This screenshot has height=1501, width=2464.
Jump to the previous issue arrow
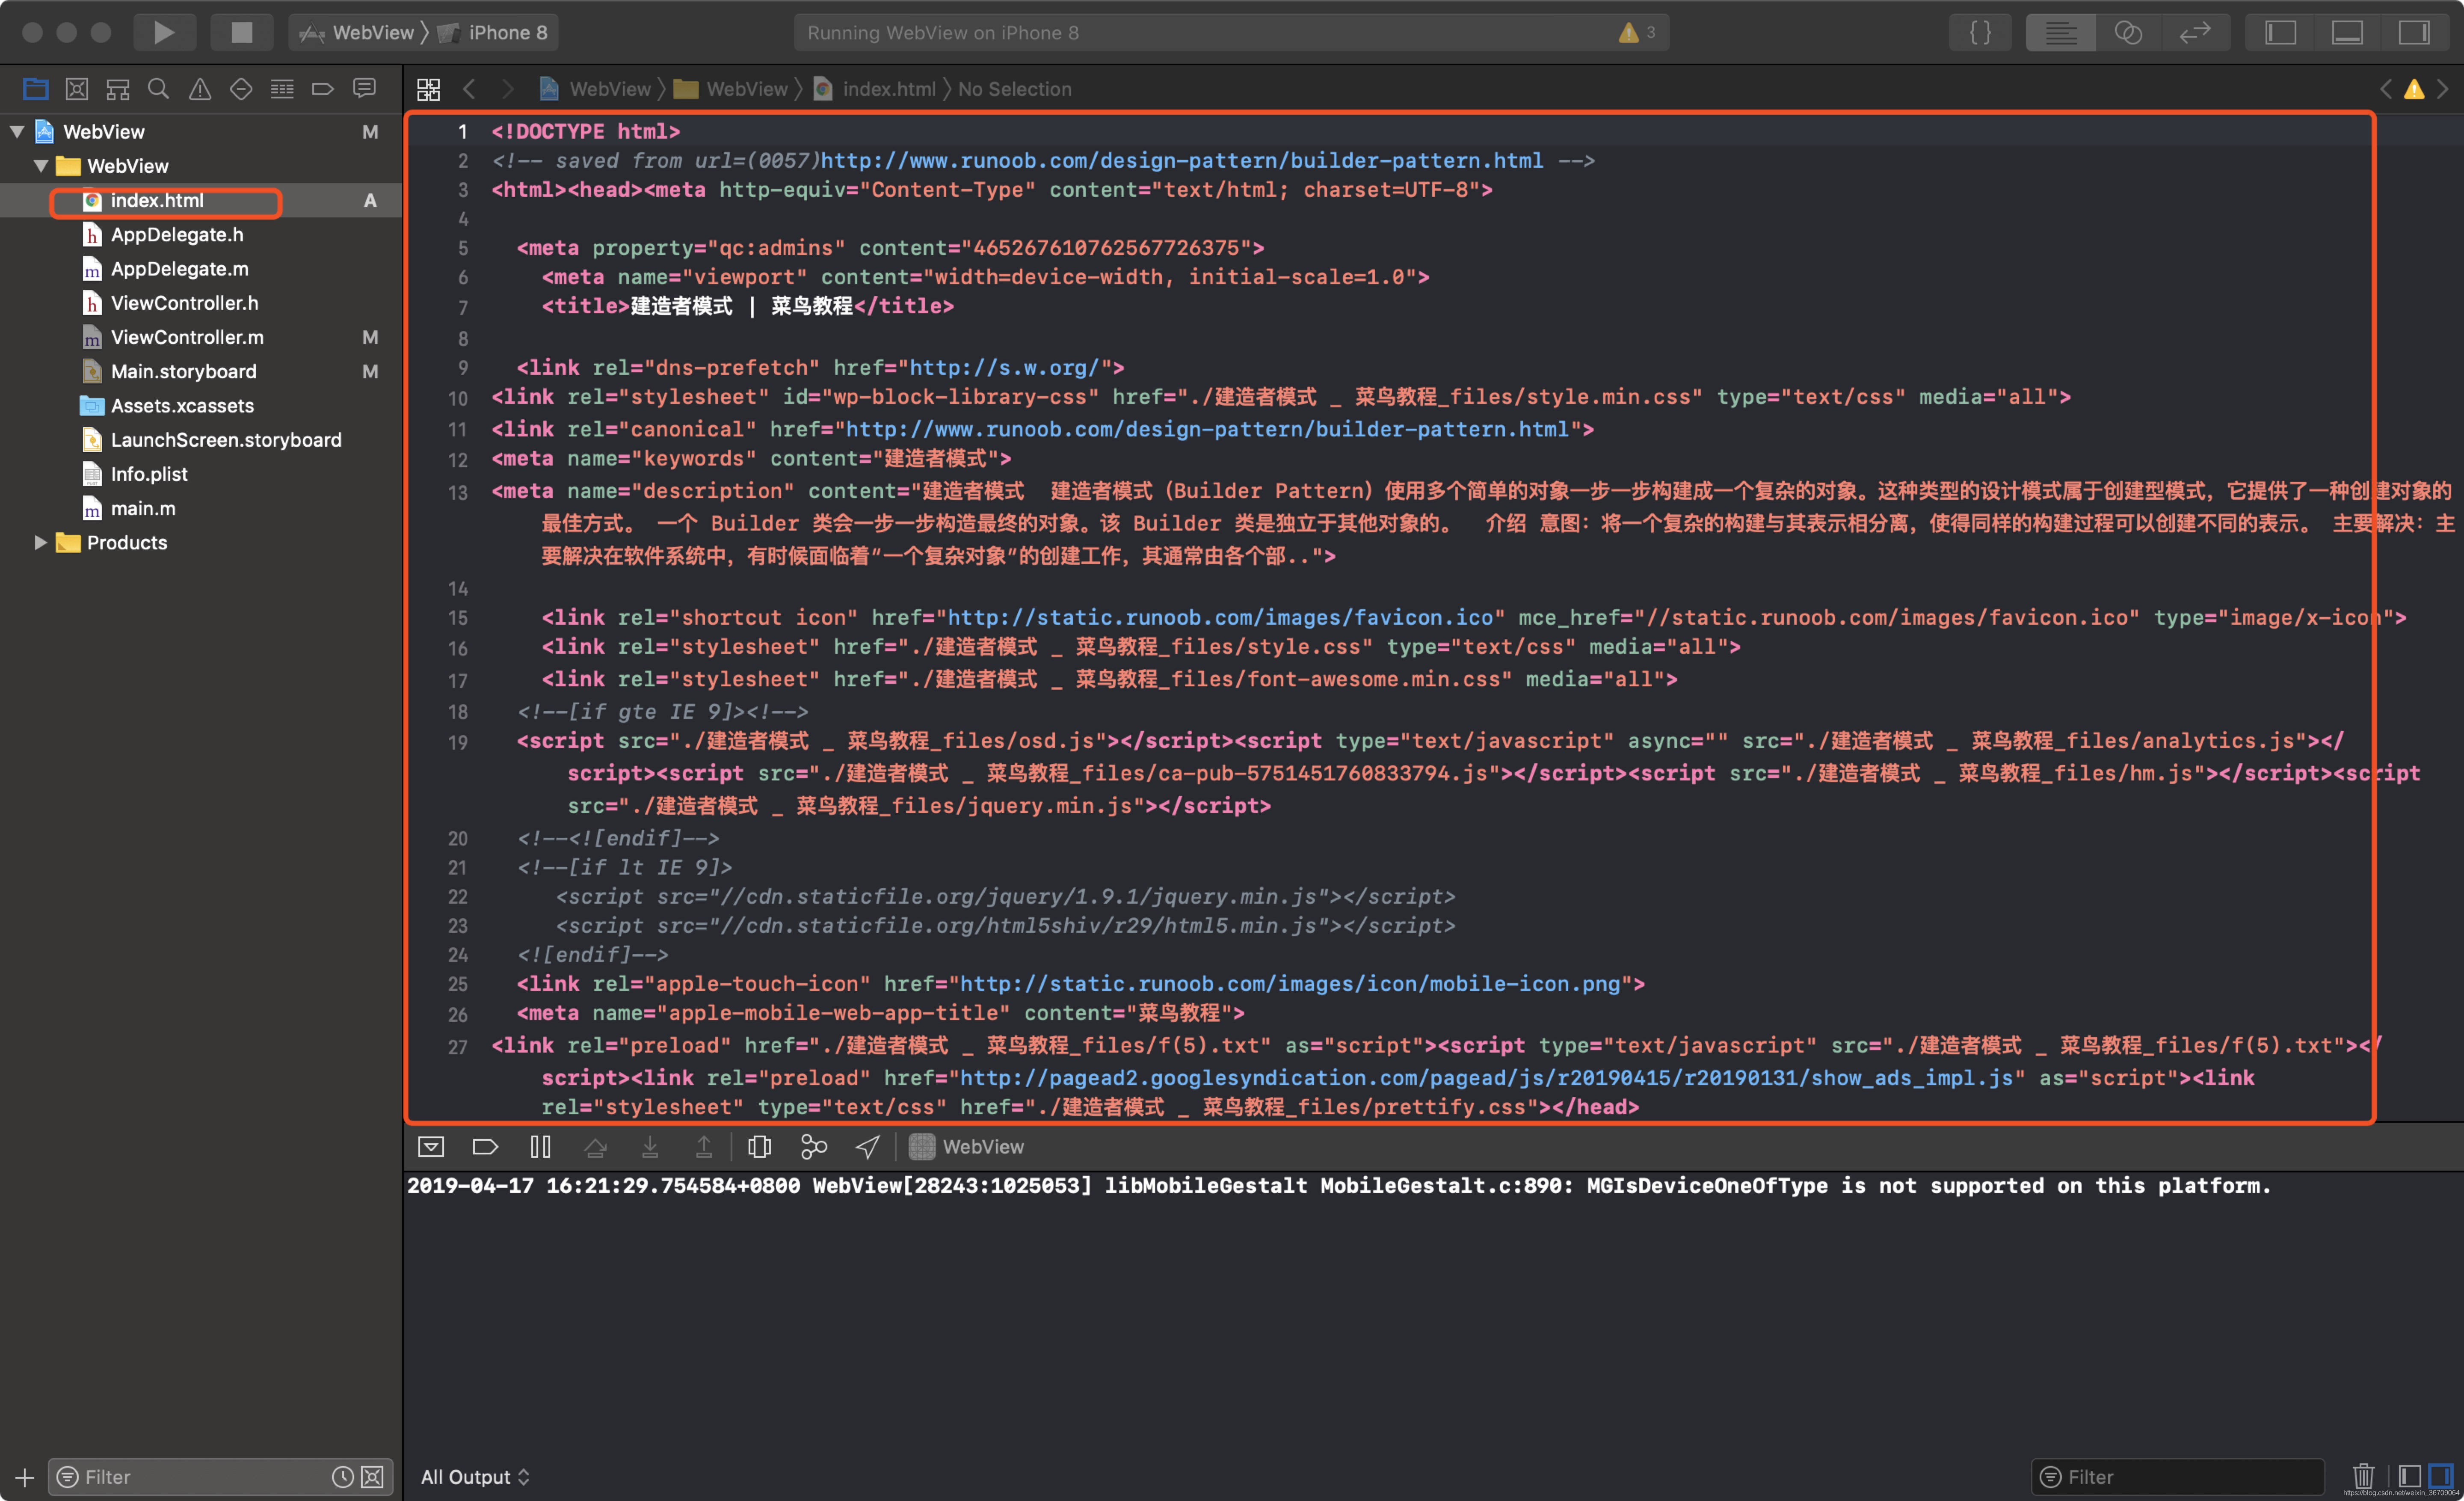2386,89
